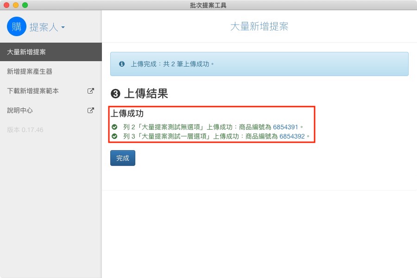Click the 上傳結果 heading
The image size is (417, 278).
(146, 94)
